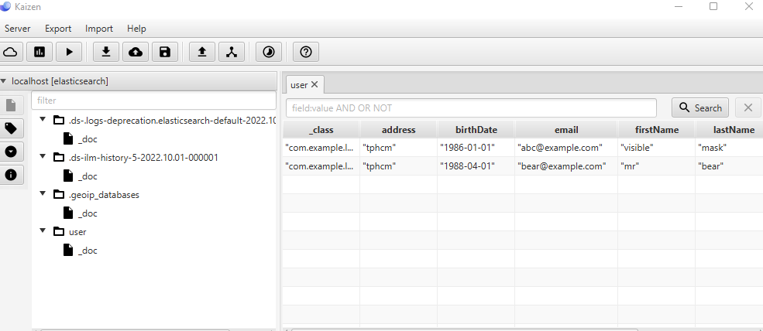763x331 pixels.
Task: Click the question mark help icon
Action: (306, 52)
